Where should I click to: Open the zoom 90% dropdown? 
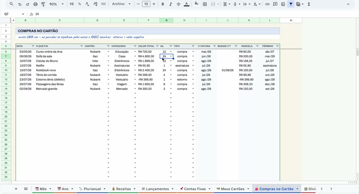pos(56,4)
